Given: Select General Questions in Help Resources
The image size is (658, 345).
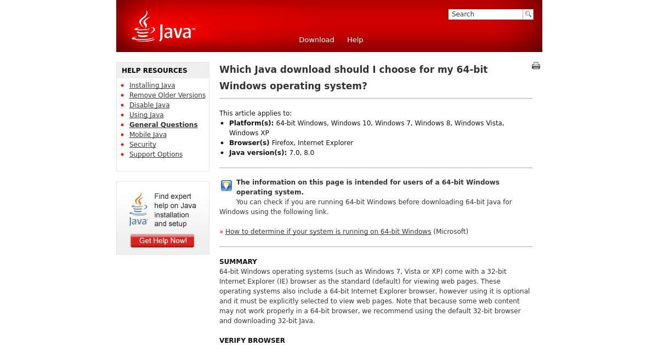Looking at the screenshot, I should coord(163,125).
